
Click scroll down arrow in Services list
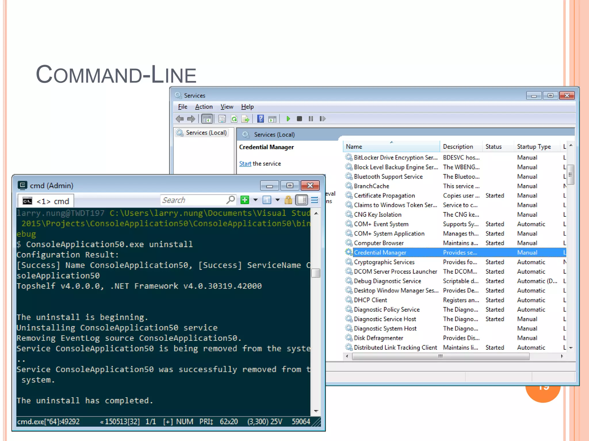pos(571,348)
